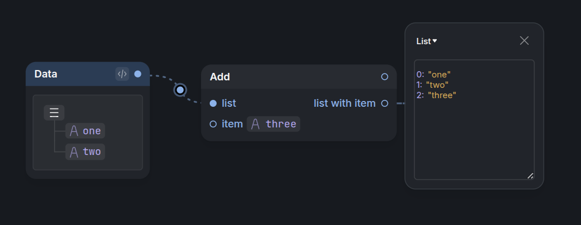Toggle the item input port on Add
Image resolution: width=581 pixels, height=225 pixels.
213,124
